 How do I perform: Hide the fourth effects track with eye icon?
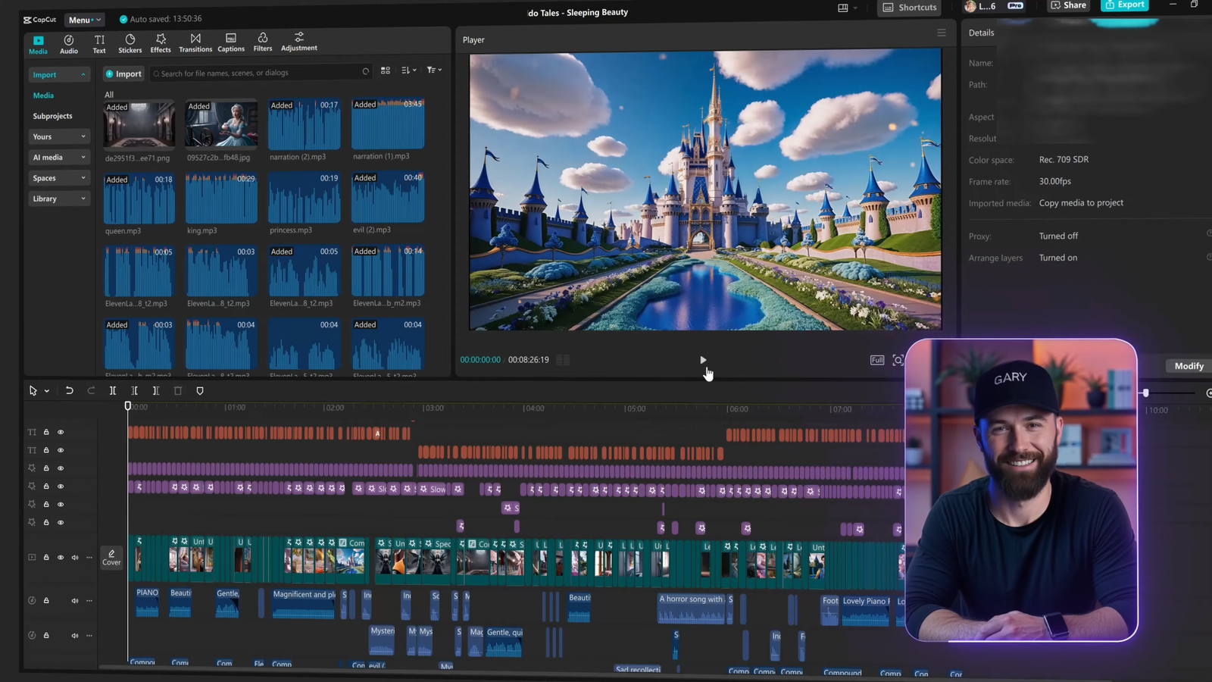tap(61, 522)
